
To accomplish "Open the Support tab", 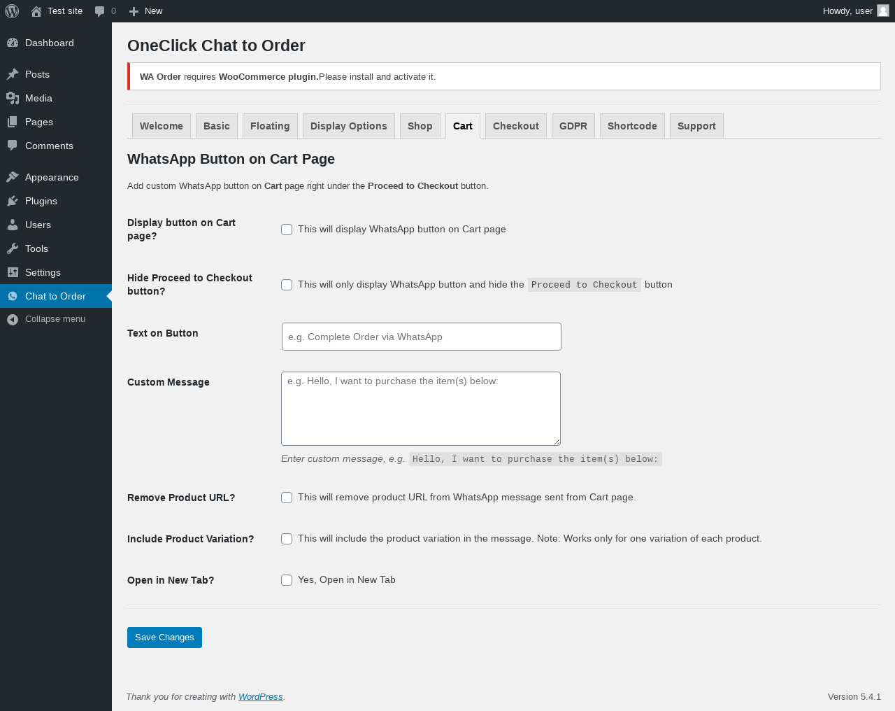I will [x=696, y=126].
